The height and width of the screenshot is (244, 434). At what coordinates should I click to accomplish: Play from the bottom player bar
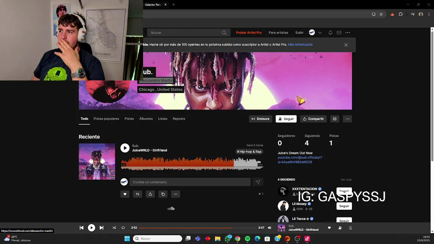click(92, 228)
